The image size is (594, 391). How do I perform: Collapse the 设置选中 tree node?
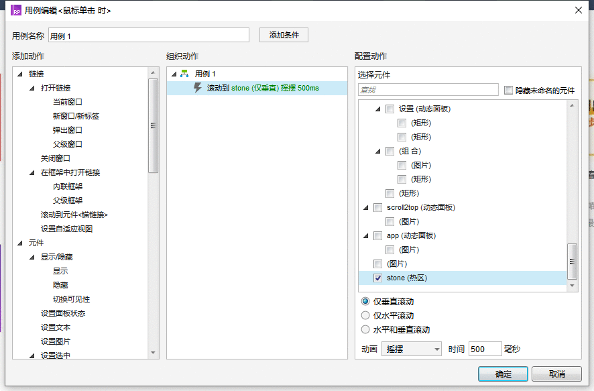click(x=32, y=355)
